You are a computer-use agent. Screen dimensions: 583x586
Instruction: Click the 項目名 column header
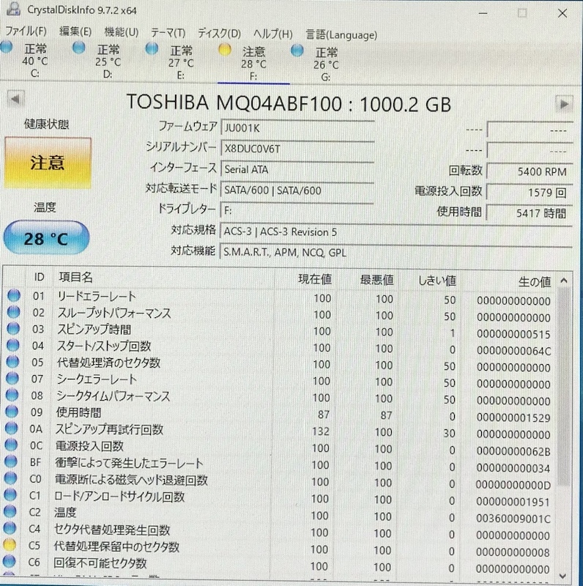click(76, 277)
